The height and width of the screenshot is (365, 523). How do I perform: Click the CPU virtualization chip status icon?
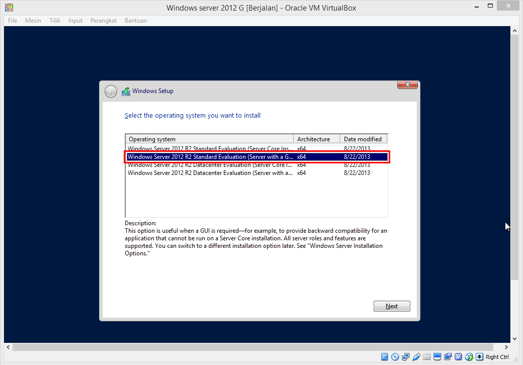(458, 357)
